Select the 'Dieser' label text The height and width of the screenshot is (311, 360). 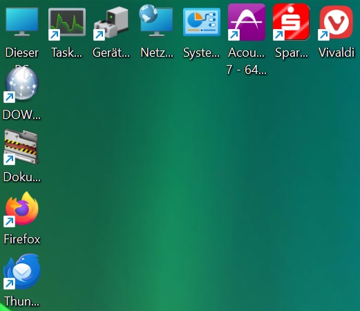[22, 53]
